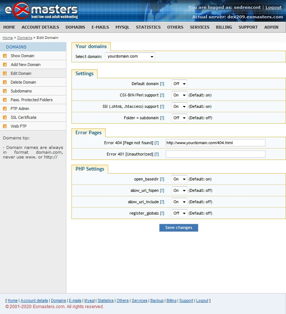Image resolution: width=286 pixels, height=314 pixels.
Task: Click the Error 401 Unauthorized input field
Action: pos(215,154)
